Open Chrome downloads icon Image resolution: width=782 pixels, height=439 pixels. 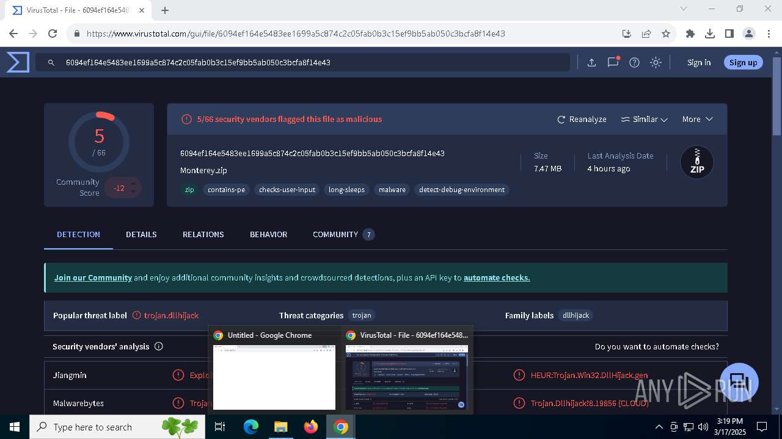[x=710, y=34]
